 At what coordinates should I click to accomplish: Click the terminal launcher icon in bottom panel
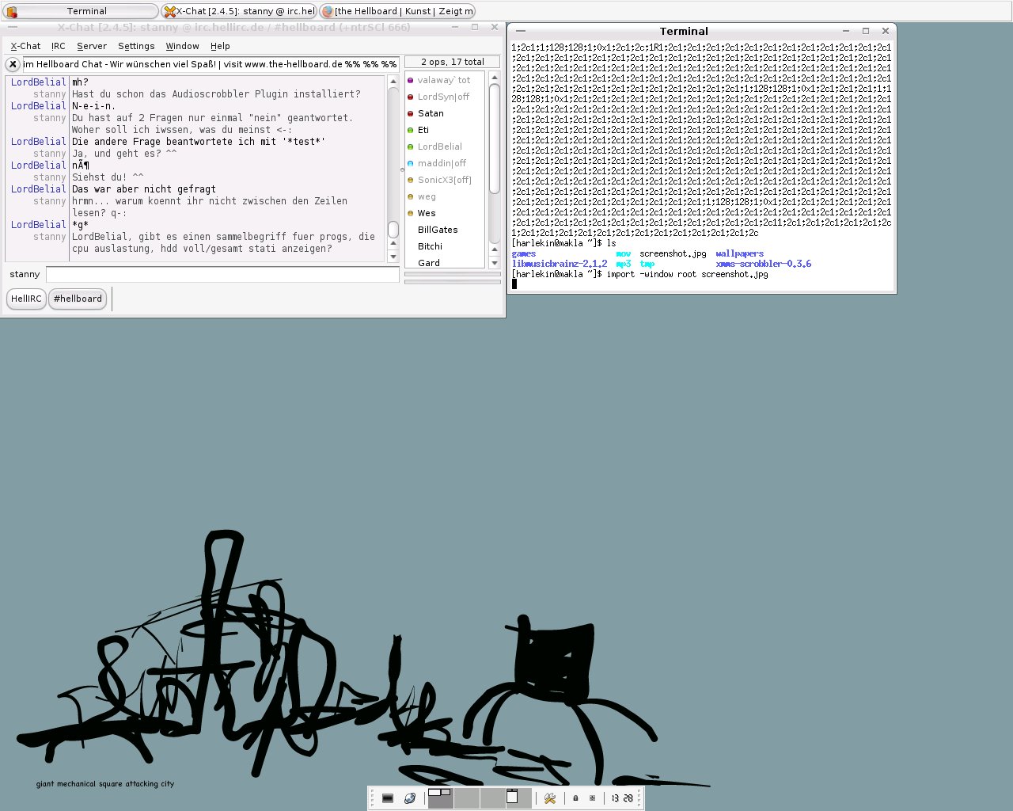click(x=388, y=798)
